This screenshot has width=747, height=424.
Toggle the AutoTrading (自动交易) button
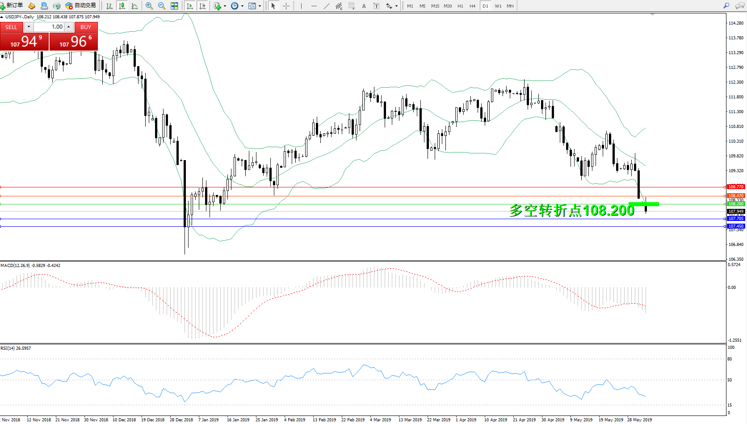pyautogui.click(x=81, y=6)
